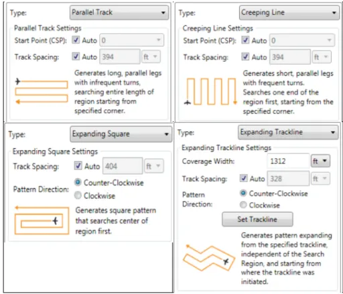Open the Type dropdown showing Expanding Square
This screenshot has height=294, width=343.
point(121,134)
